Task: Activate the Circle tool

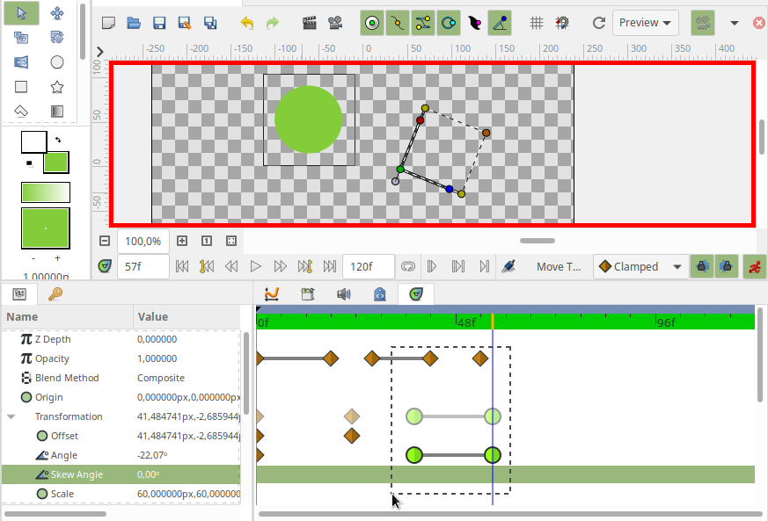Action: (57, 62)
